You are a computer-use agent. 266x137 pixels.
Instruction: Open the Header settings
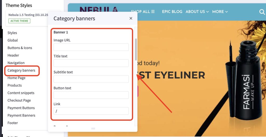pyautogui.click(x=13, y=55)
